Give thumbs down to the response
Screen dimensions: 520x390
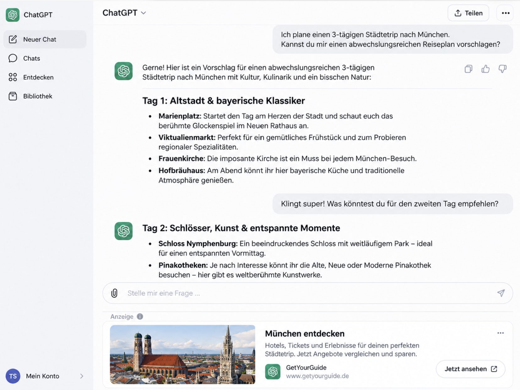pos(502,69)
